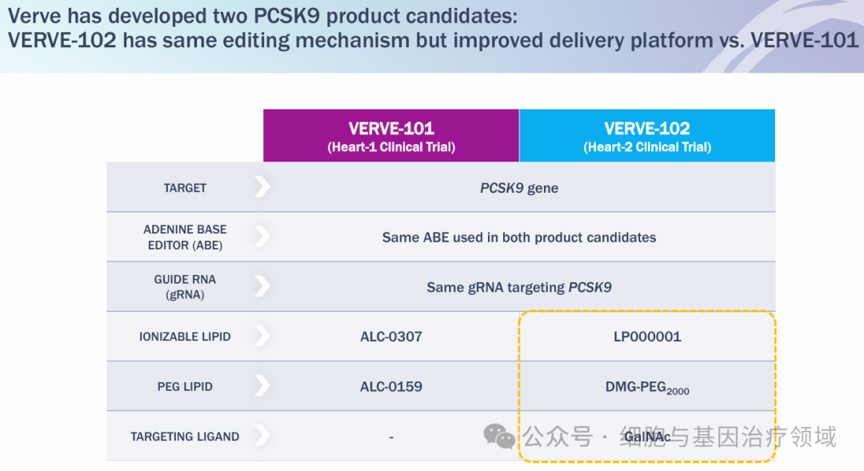This screenshot has width=864, height=471.
Task: Click the TARGET row label
Action: [185, 188]
